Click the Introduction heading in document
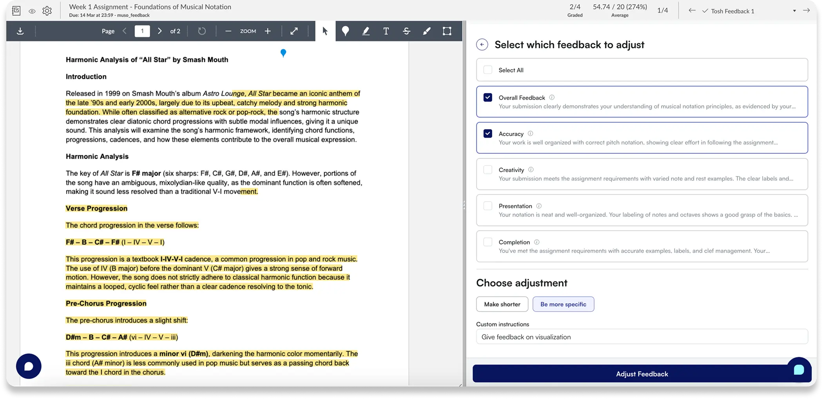823x399 pixels. coord(86,76)
